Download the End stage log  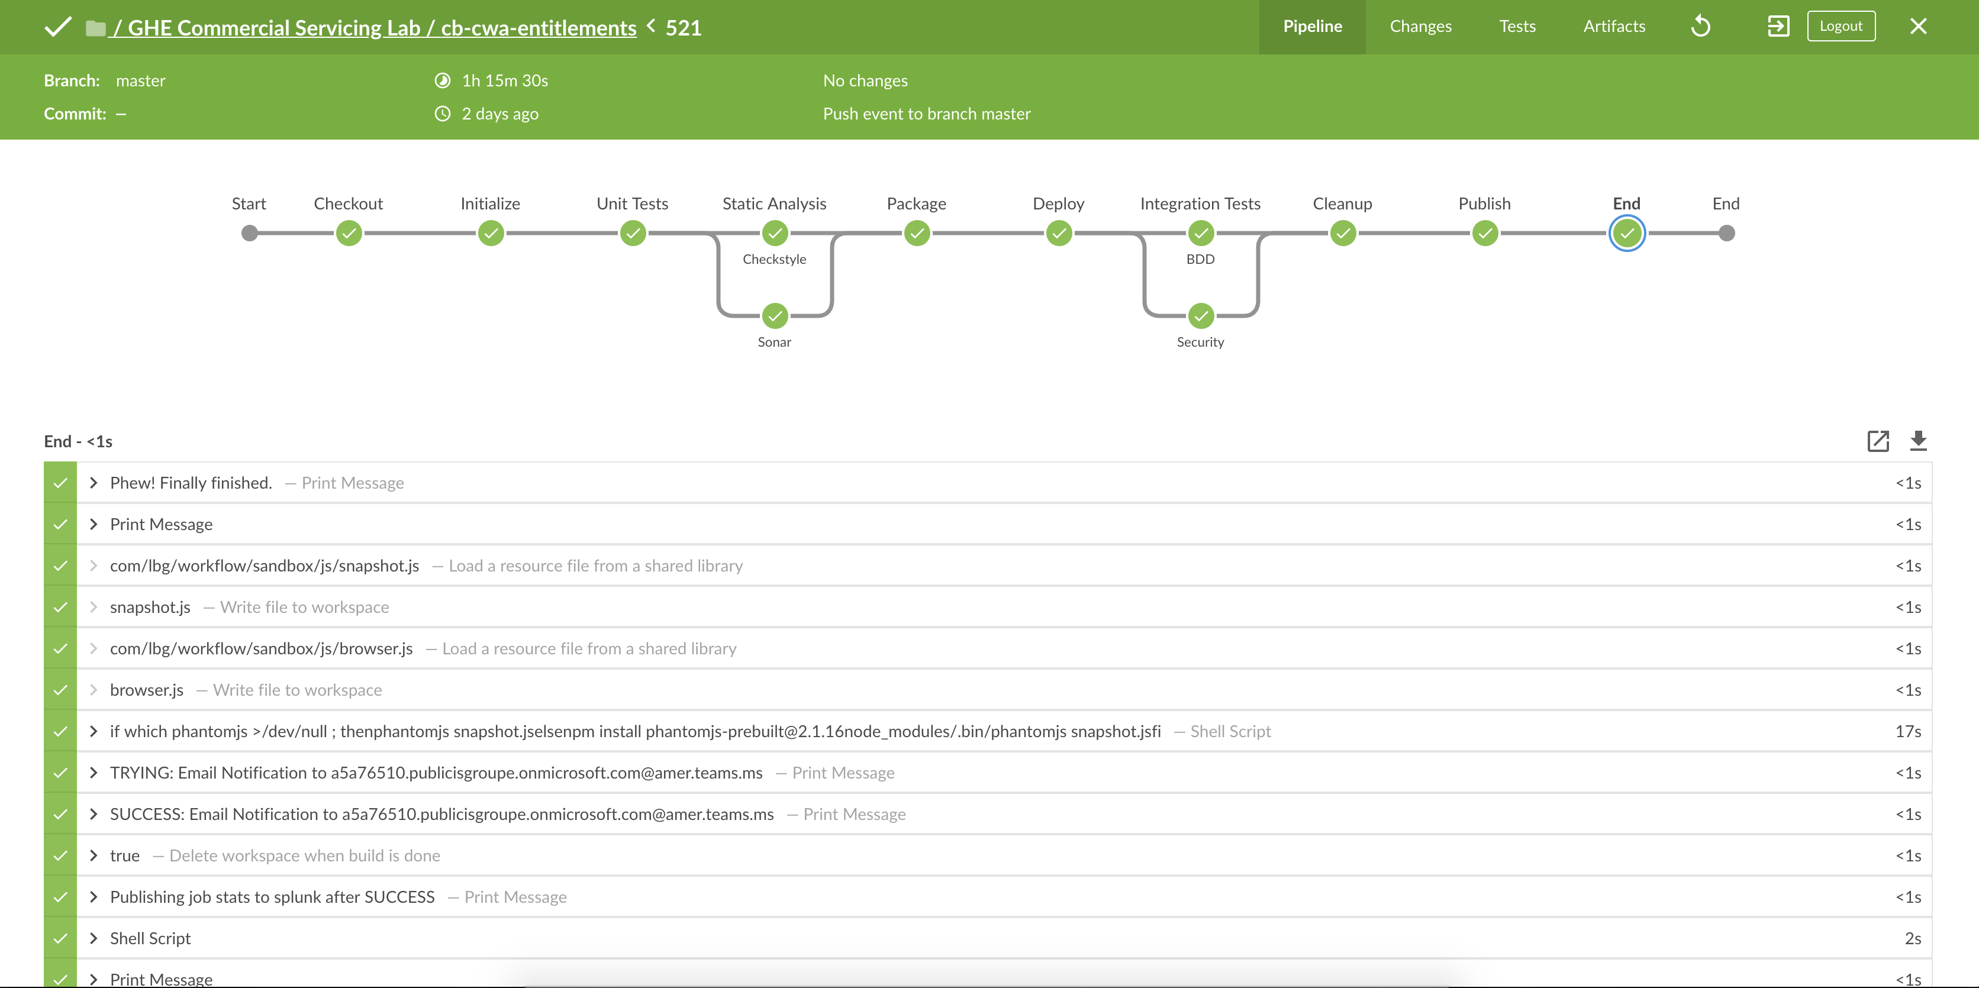click(x=1918, y=441)
